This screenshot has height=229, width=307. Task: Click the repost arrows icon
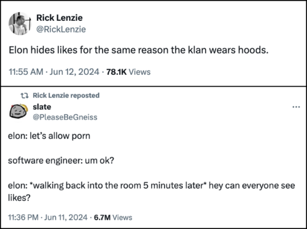click(25, 95)
